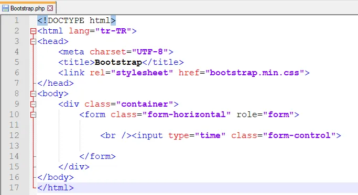Click the "form-horizontal" class value

(187, 114)
